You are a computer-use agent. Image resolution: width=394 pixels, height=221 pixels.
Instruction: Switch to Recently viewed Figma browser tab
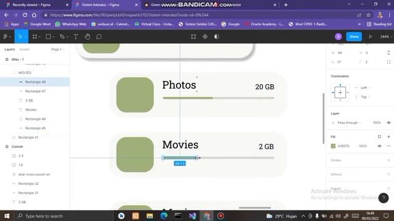coord(37,5)
